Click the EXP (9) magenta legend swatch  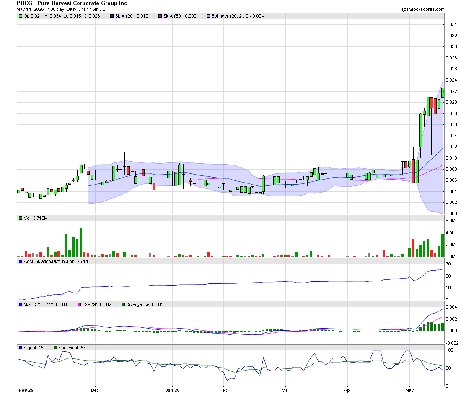point(79,304)
